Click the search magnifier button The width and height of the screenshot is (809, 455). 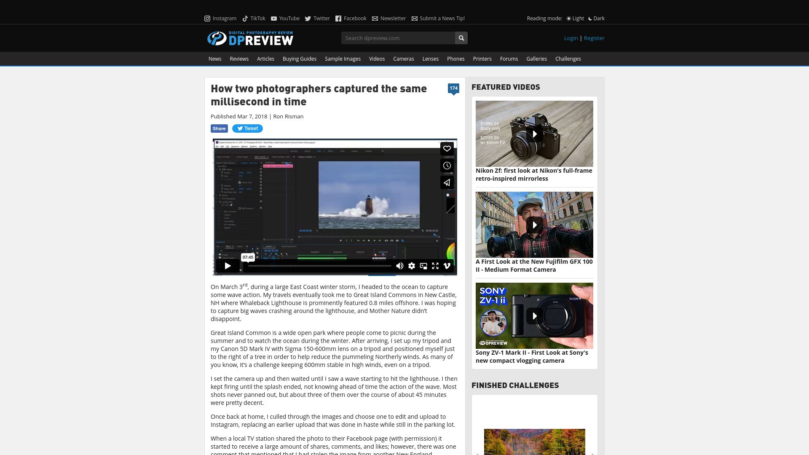461,38
